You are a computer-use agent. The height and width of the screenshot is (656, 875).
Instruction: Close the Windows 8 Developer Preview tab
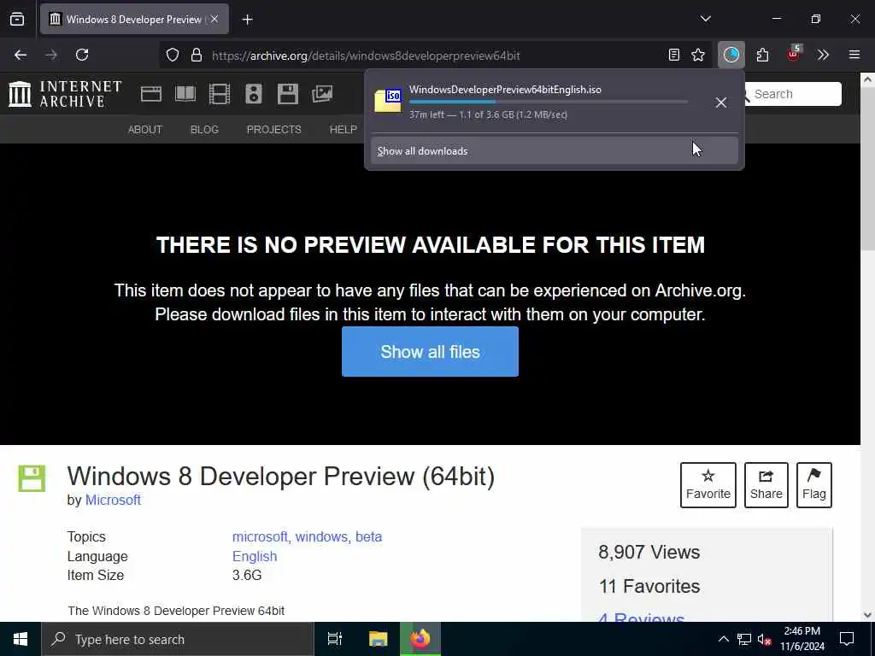(214, 19)
